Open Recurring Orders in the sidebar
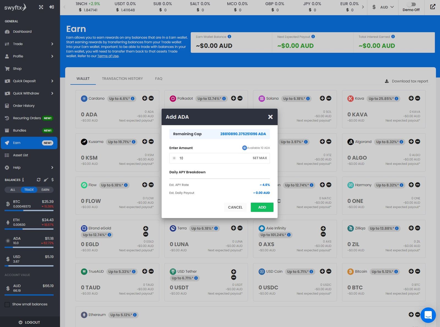The height and width of the screenshot is (327, 440). pos(30,118)
